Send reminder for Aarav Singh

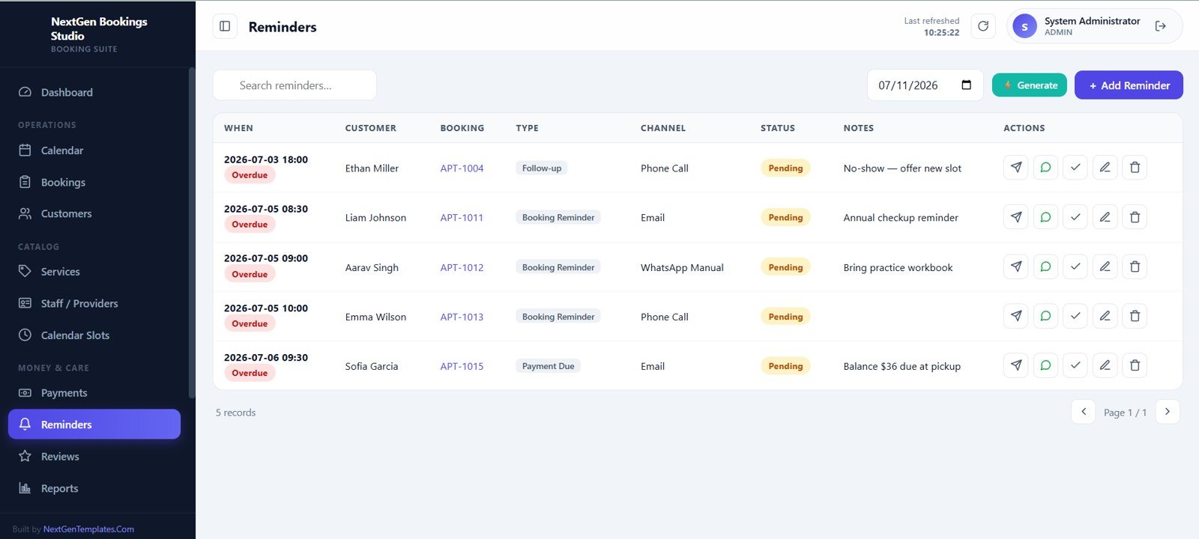(x=1016, y=267)
